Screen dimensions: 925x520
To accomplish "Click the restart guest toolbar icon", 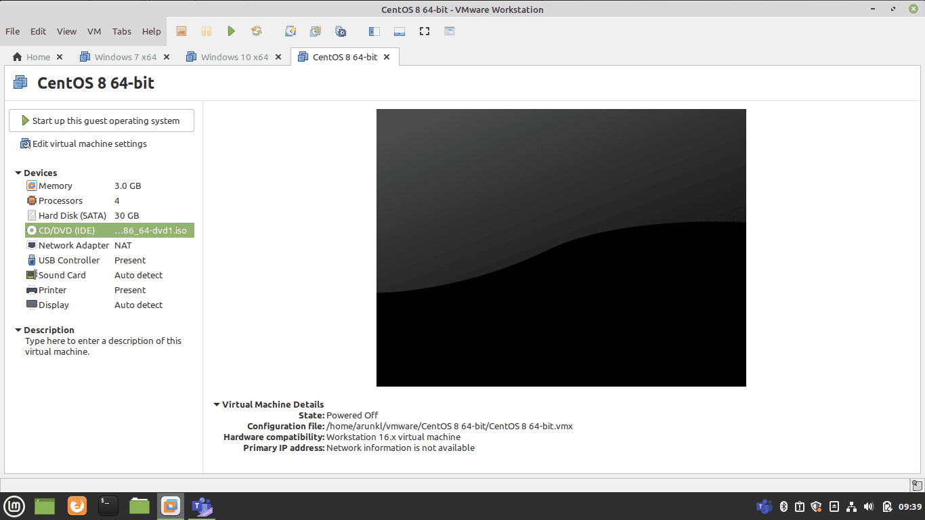I will pos(257,31).
